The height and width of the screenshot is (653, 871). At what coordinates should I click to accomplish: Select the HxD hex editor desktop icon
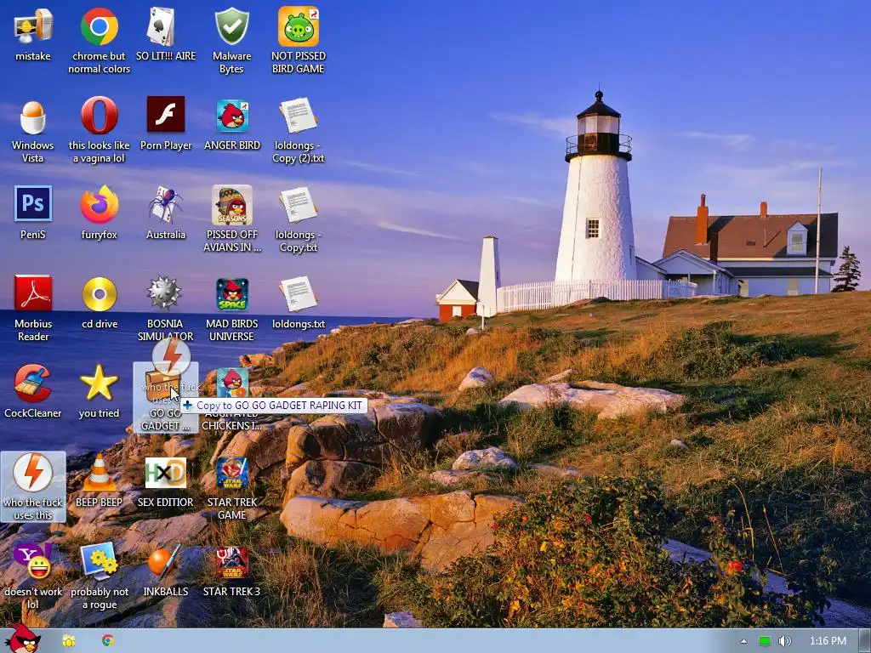[x=166, y=473]
